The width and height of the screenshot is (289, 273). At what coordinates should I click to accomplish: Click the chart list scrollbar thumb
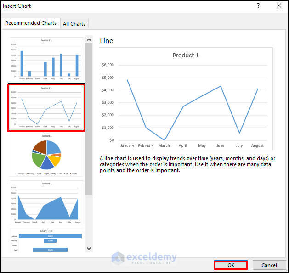(89, 119)
